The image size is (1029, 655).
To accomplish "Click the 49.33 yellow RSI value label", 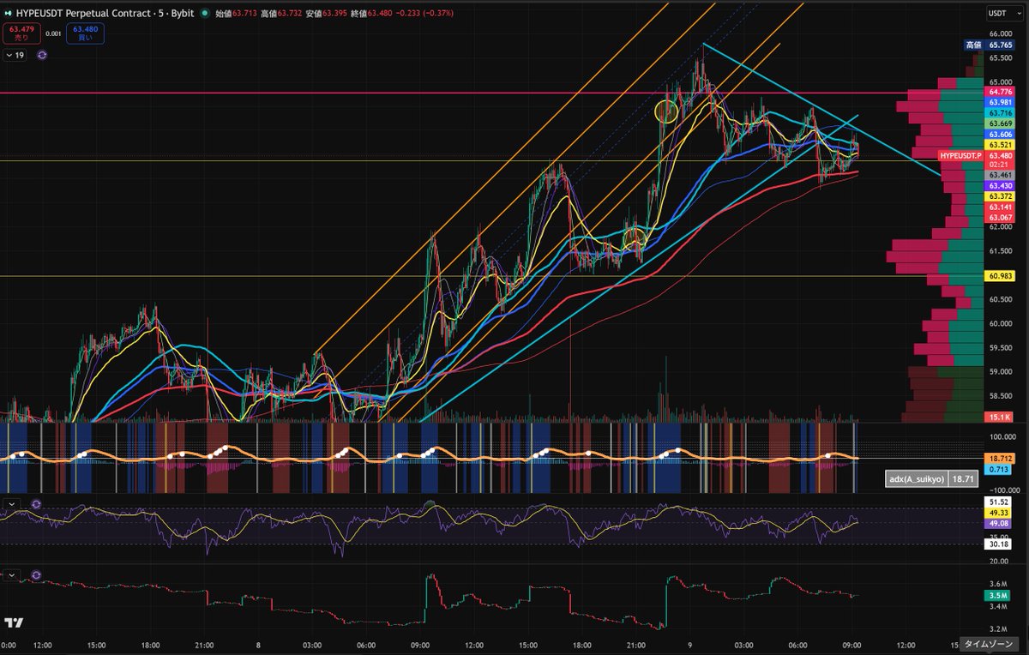I will [x=998, y=512].
